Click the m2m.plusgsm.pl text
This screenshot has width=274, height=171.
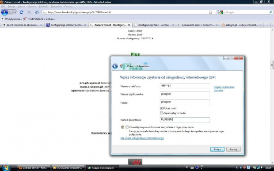[91, 87]
